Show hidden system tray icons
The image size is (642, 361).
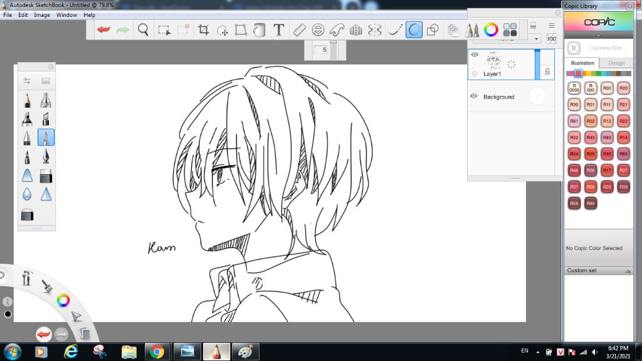pyautogui.click(x=537, y=352)
